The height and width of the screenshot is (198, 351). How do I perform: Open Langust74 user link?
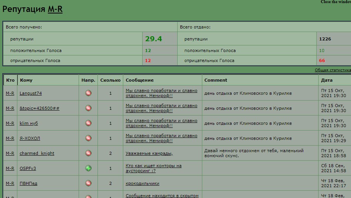coord(31,93)
